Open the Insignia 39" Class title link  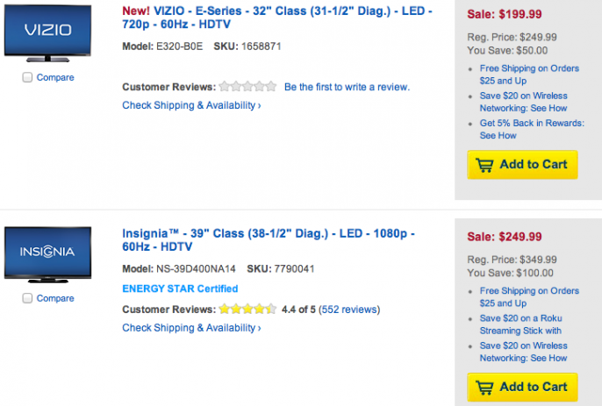click(269, 240)
